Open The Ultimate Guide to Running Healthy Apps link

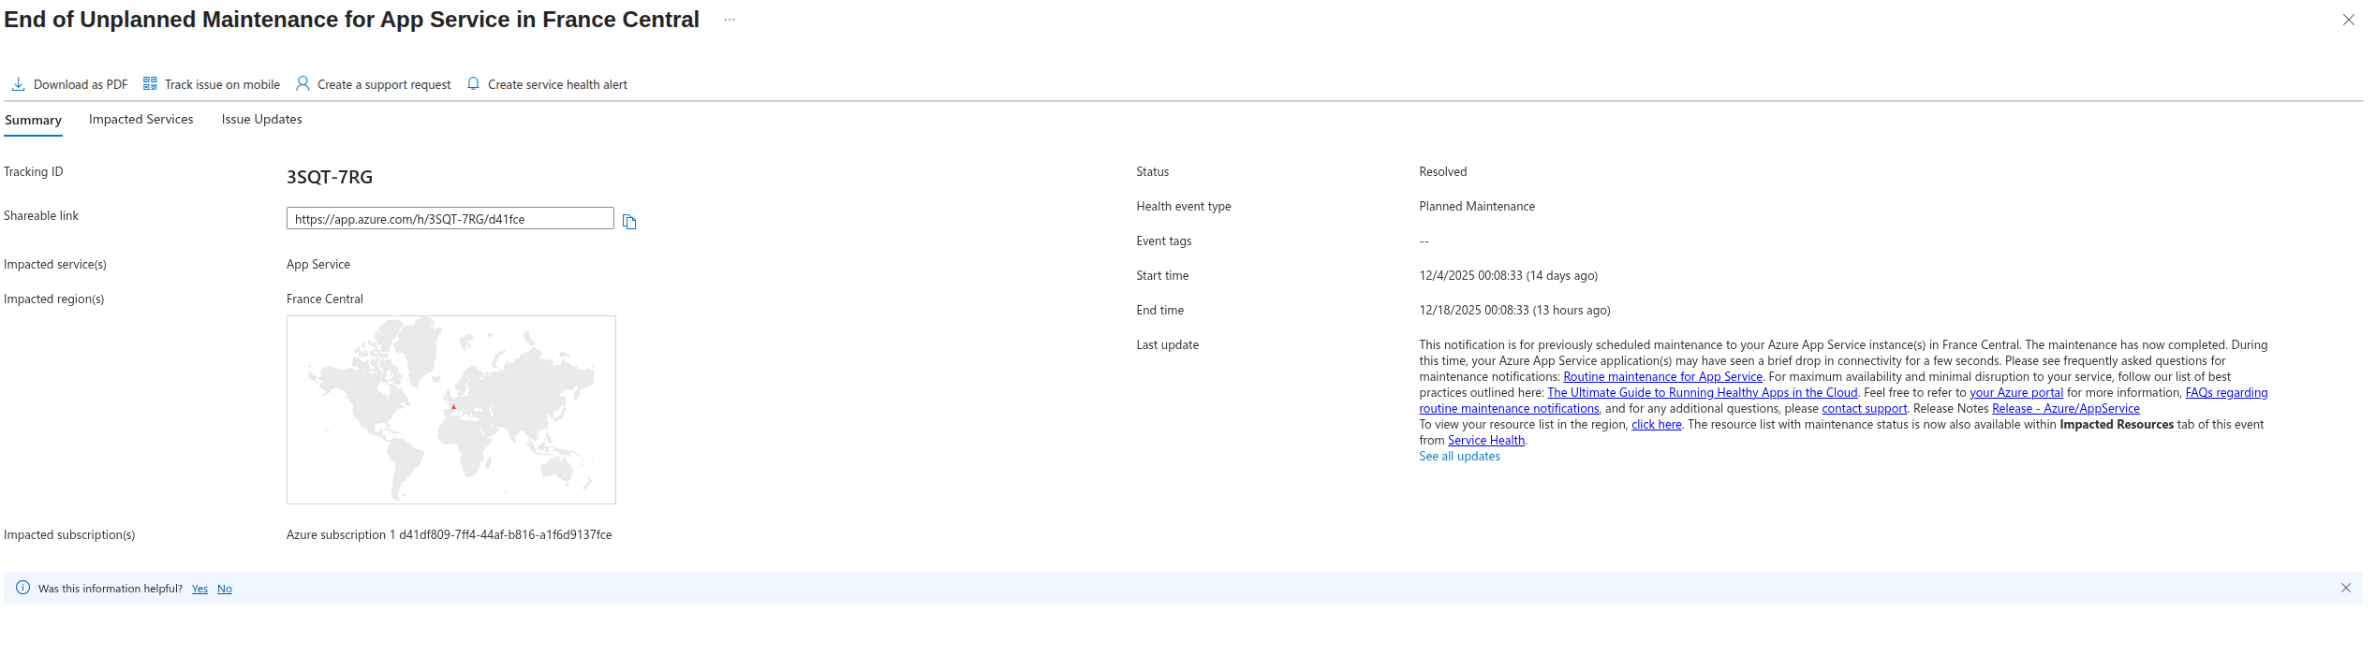tap(1702, 392)
